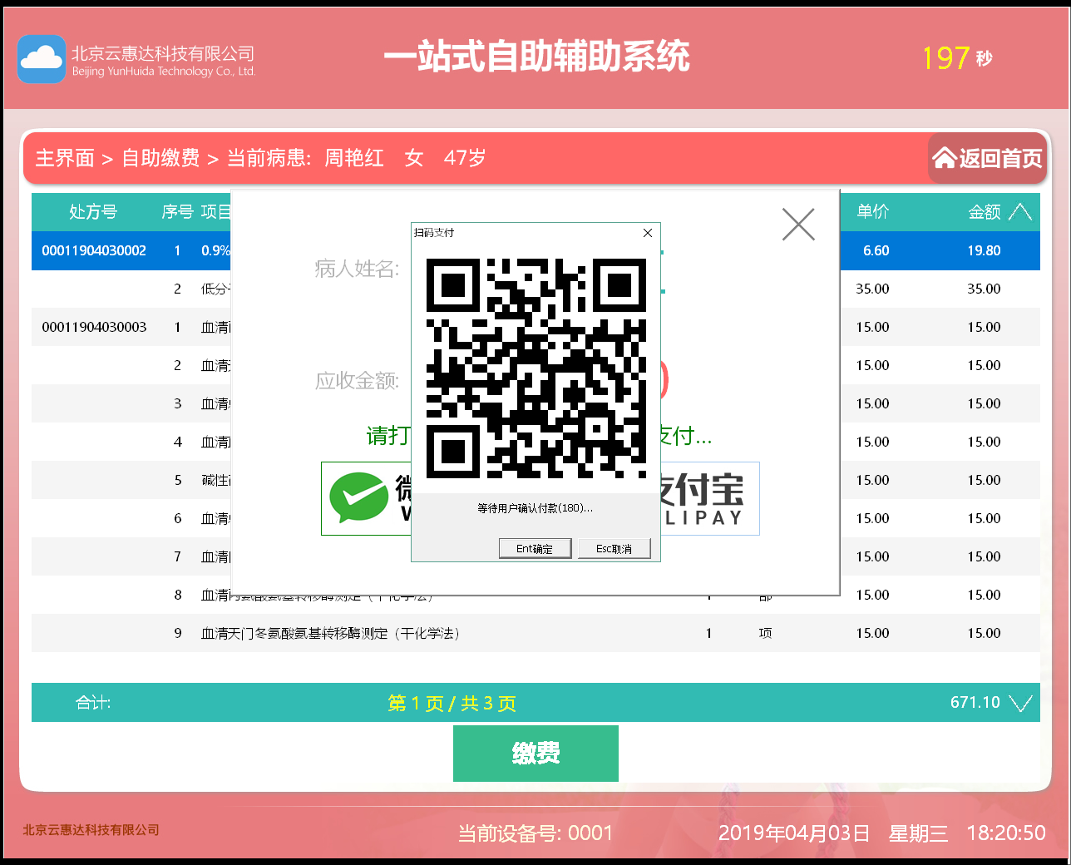
Task: Select highlighted prescription row 00011904030002
Action: pyautogui.click(x=94, y=250)
